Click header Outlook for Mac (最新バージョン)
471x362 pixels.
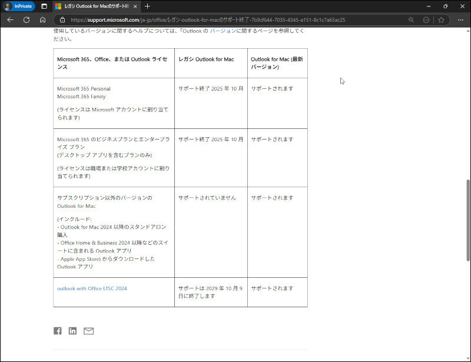pos(277,63)
